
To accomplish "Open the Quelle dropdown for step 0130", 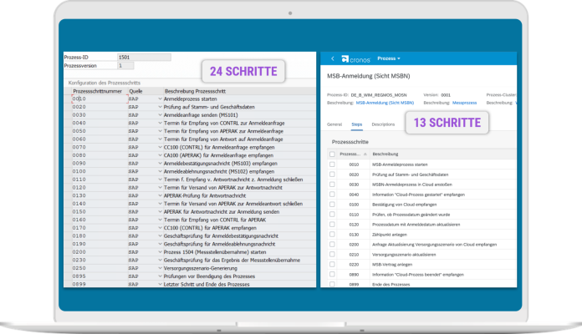I will pos(160,195).
